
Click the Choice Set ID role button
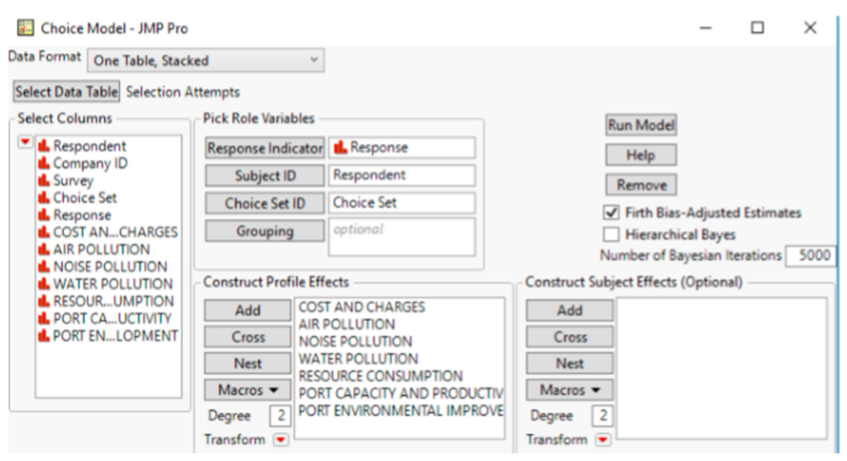(x=265, y=203)
